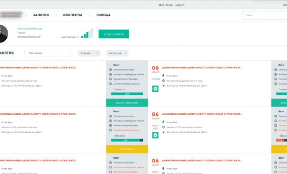
Task: Click green checkmark badge under 'через 5 дней'
Action: [155, 135]
